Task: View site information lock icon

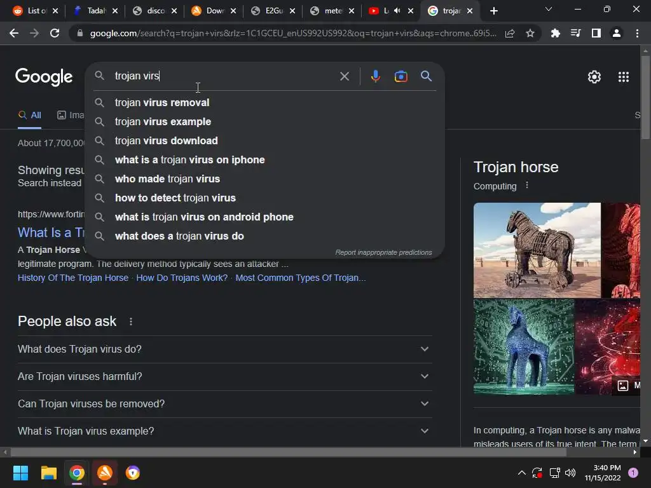Action: pos(80,33)
